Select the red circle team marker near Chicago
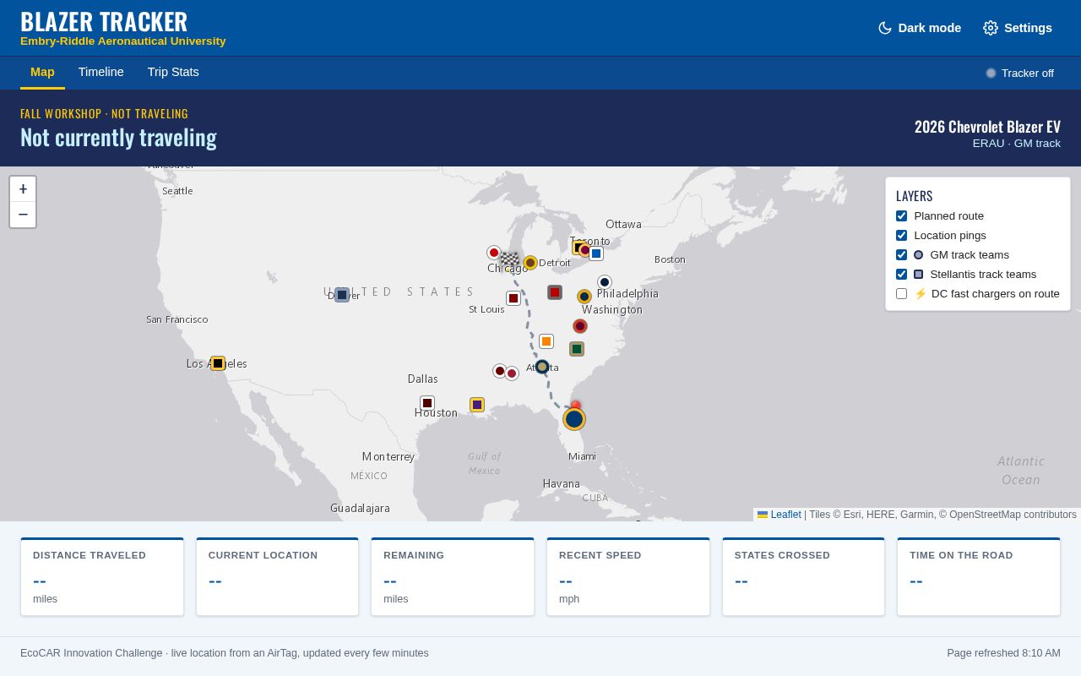The image size is (1081, 676). 494,253
